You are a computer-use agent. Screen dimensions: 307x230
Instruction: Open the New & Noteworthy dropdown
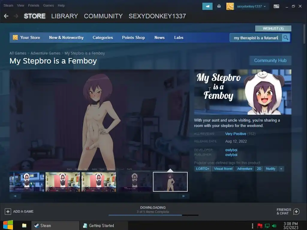pyautogui.click(x=66, y=37)
